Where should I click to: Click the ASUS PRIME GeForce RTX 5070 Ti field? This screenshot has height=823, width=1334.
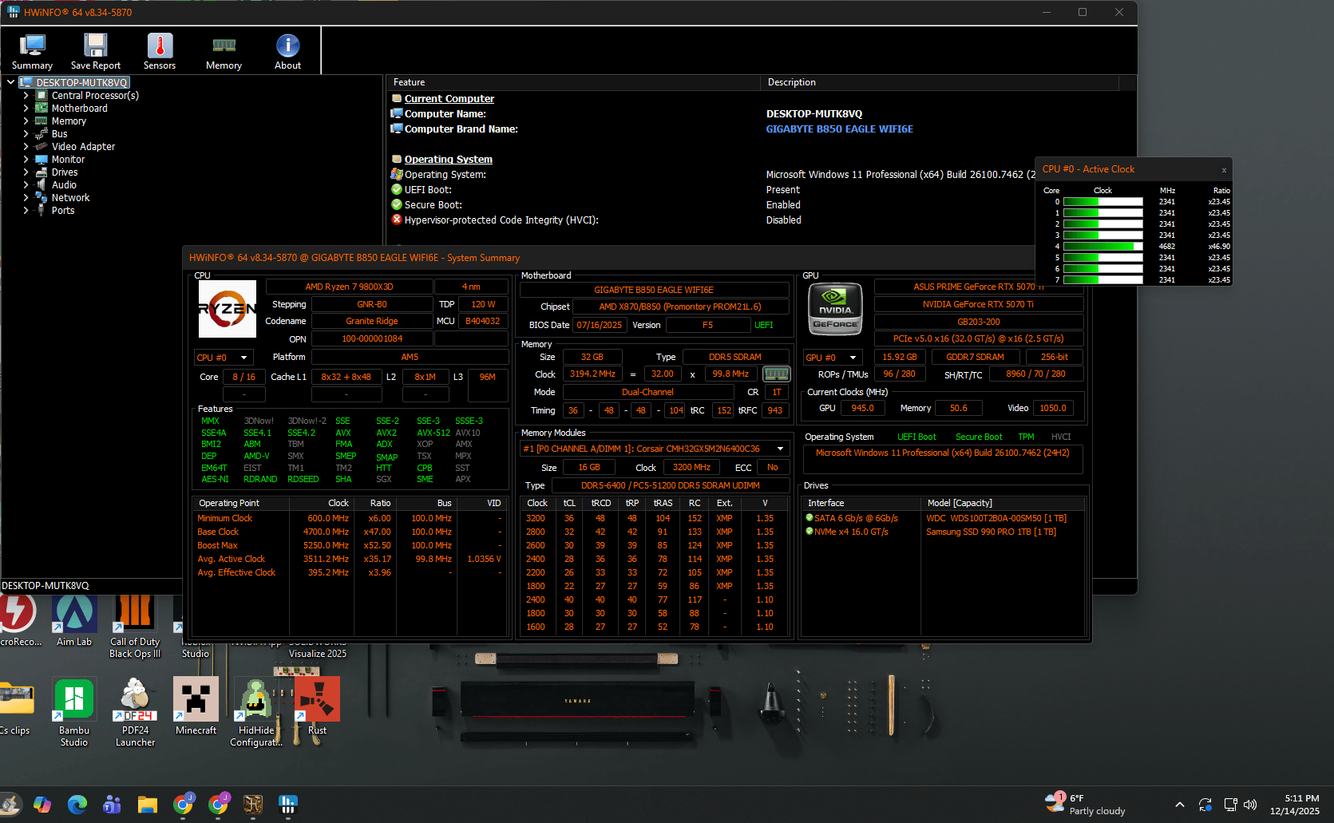point(979,287)
